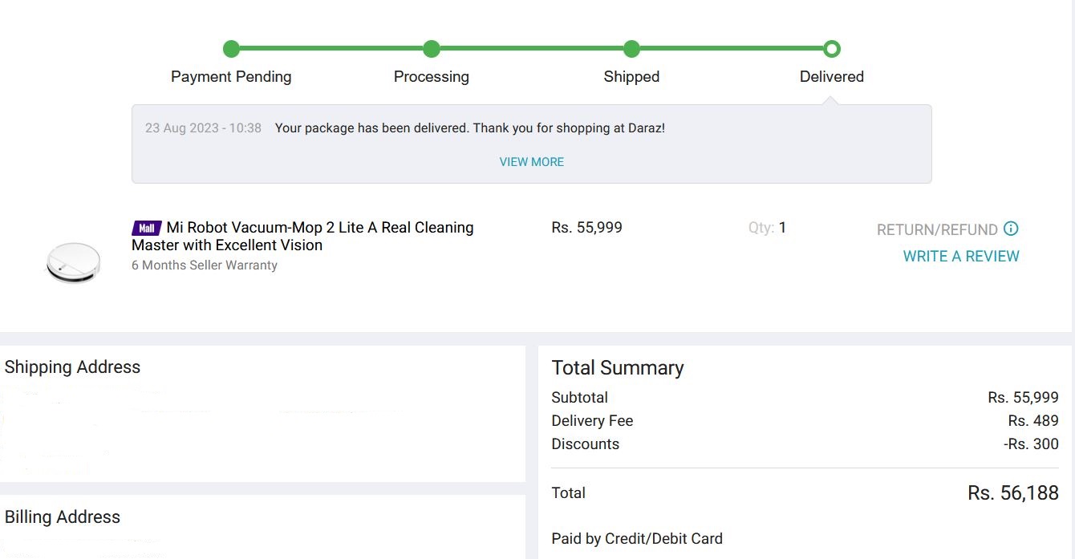Click the Delivered progress circle
This screenshot has width=1075, height=559.
(x=832, y=49)
